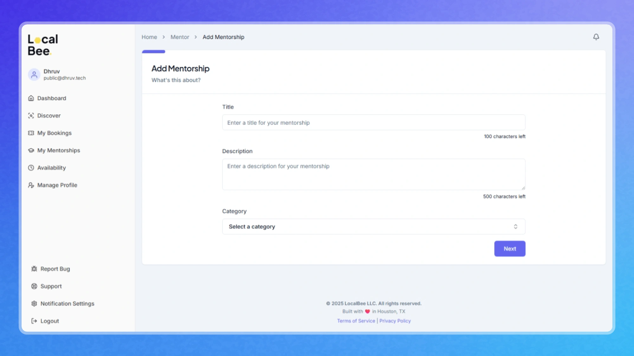Image resolution: width=634 pixels, height=356 pixels.
Task: Open the Dashboard menu item
Action: coord(52,98)
